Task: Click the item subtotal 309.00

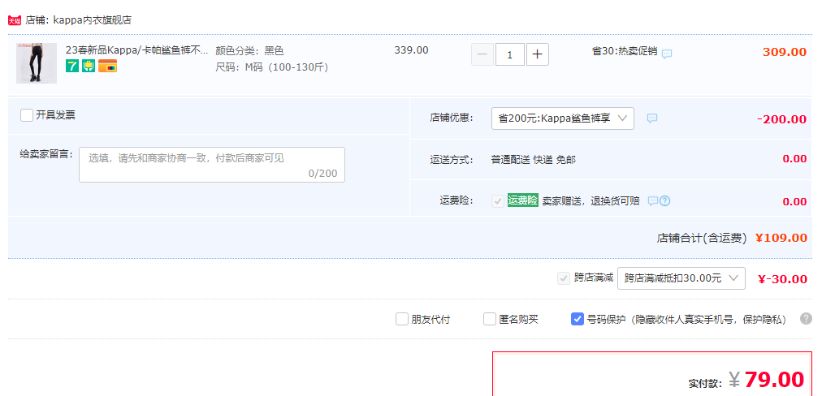Action: click(785, 52)
